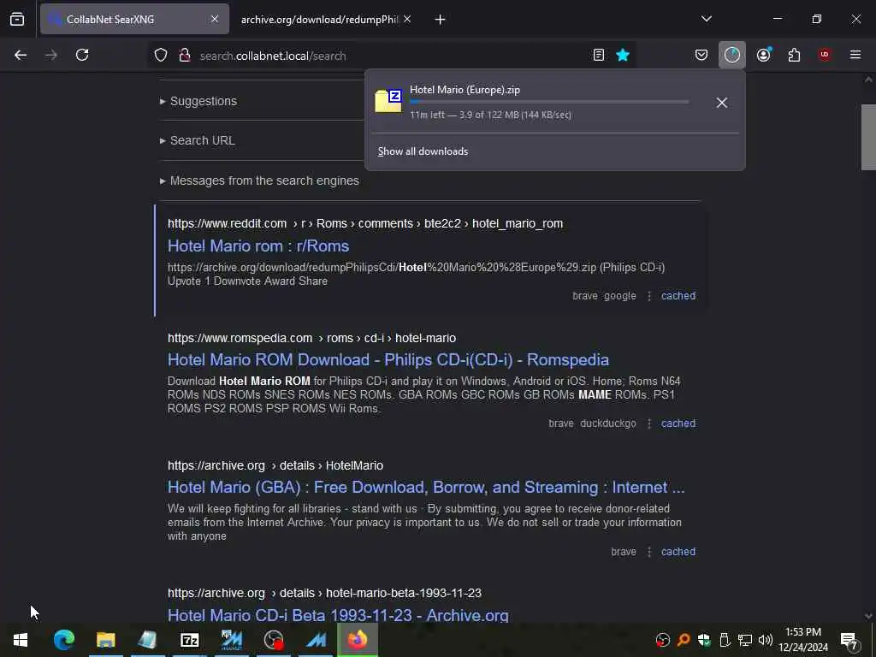The height and width of the screenshot is (657, 876).
Task: Open the Firefox application hamburger menu
Action: click(855, 55)
